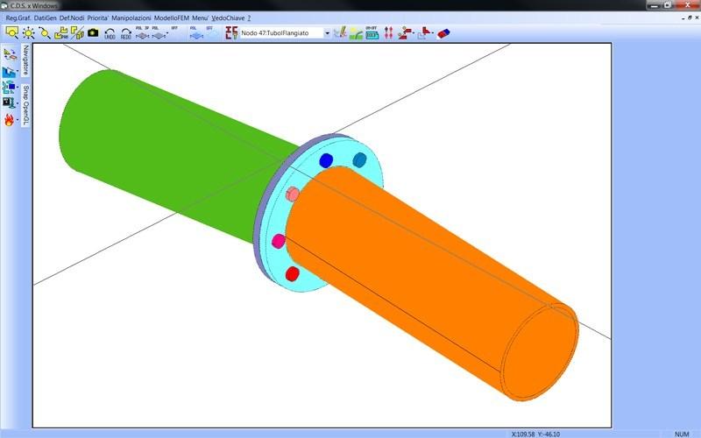Open the Navigatore side tab
Image resolution: width=701 pixels, height=438 pixels.
[25, 61]
